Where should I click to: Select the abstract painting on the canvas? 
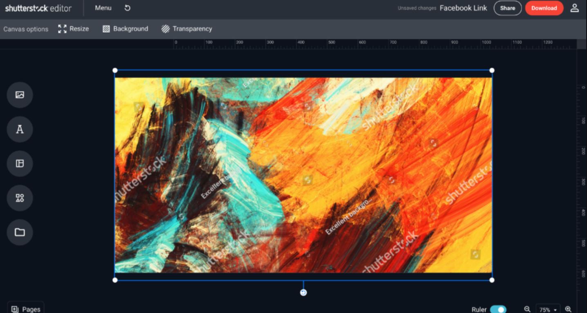303,175
